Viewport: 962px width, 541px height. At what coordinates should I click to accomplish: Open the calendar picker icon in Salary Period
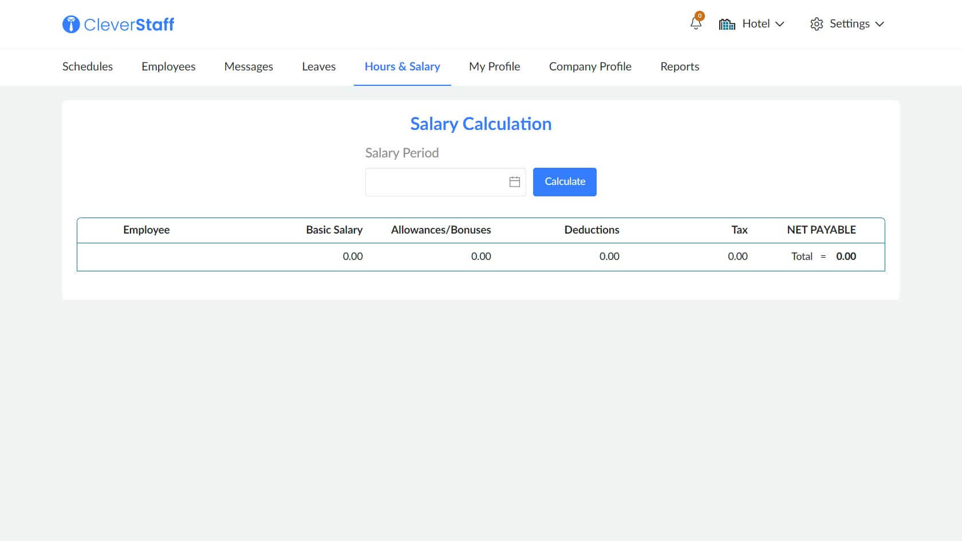pos(514,181)
